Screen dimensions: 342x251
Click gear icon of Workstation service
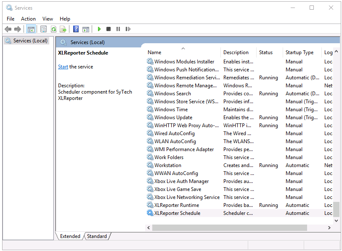pos(150,165)
